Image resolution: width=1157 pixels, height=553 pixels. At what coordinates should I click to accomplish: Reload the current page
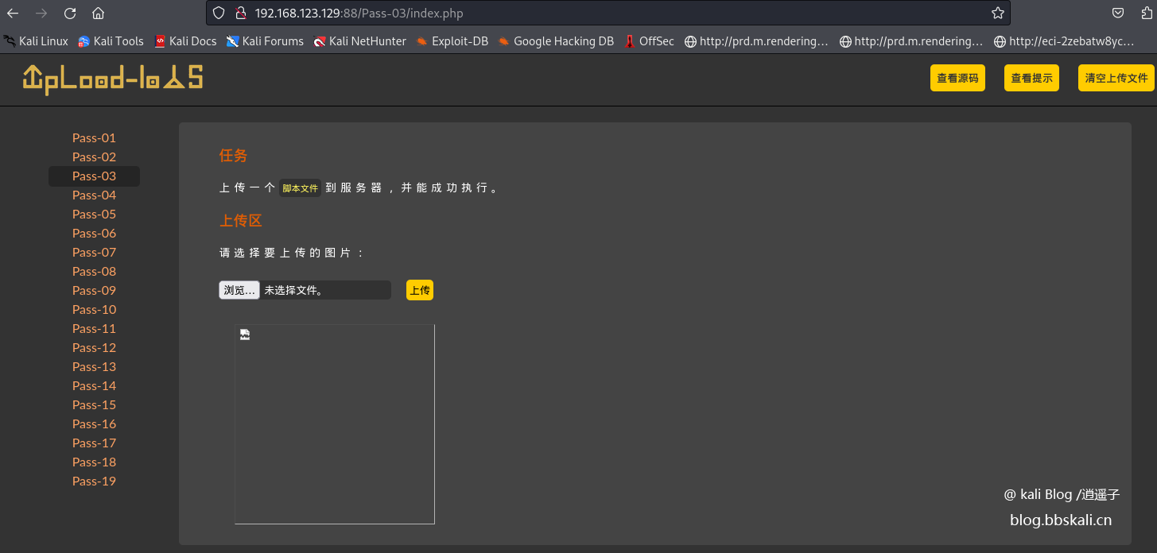click(x=70, y=13)
